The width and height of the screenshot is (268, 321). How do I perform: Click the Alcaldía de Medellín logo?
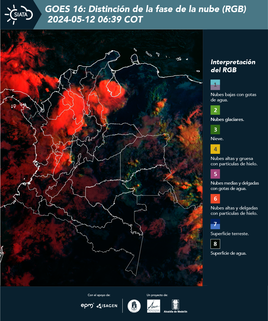coord(175,306)
